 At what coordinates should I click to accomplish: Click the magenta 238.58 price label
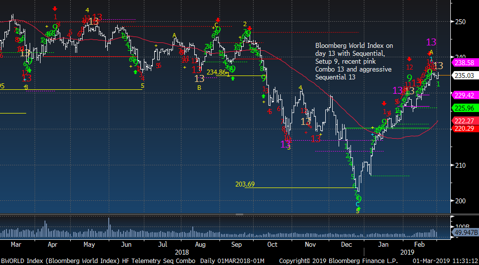coord(464,63)
